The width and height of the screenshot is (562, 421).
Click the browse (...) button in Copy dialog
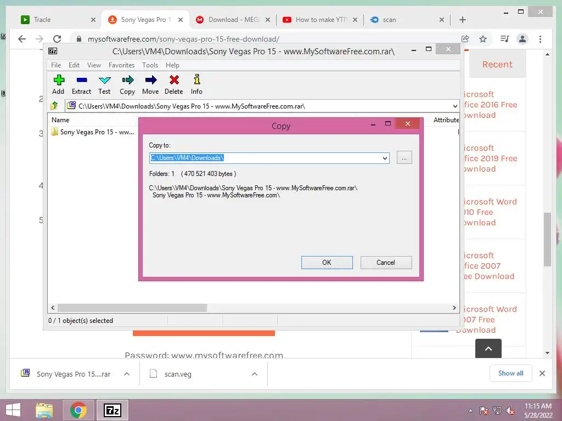tap(404, 157)
